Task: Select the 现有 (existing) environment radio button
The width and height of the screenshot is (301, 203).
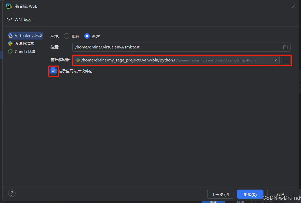Action: click(67, 36)
